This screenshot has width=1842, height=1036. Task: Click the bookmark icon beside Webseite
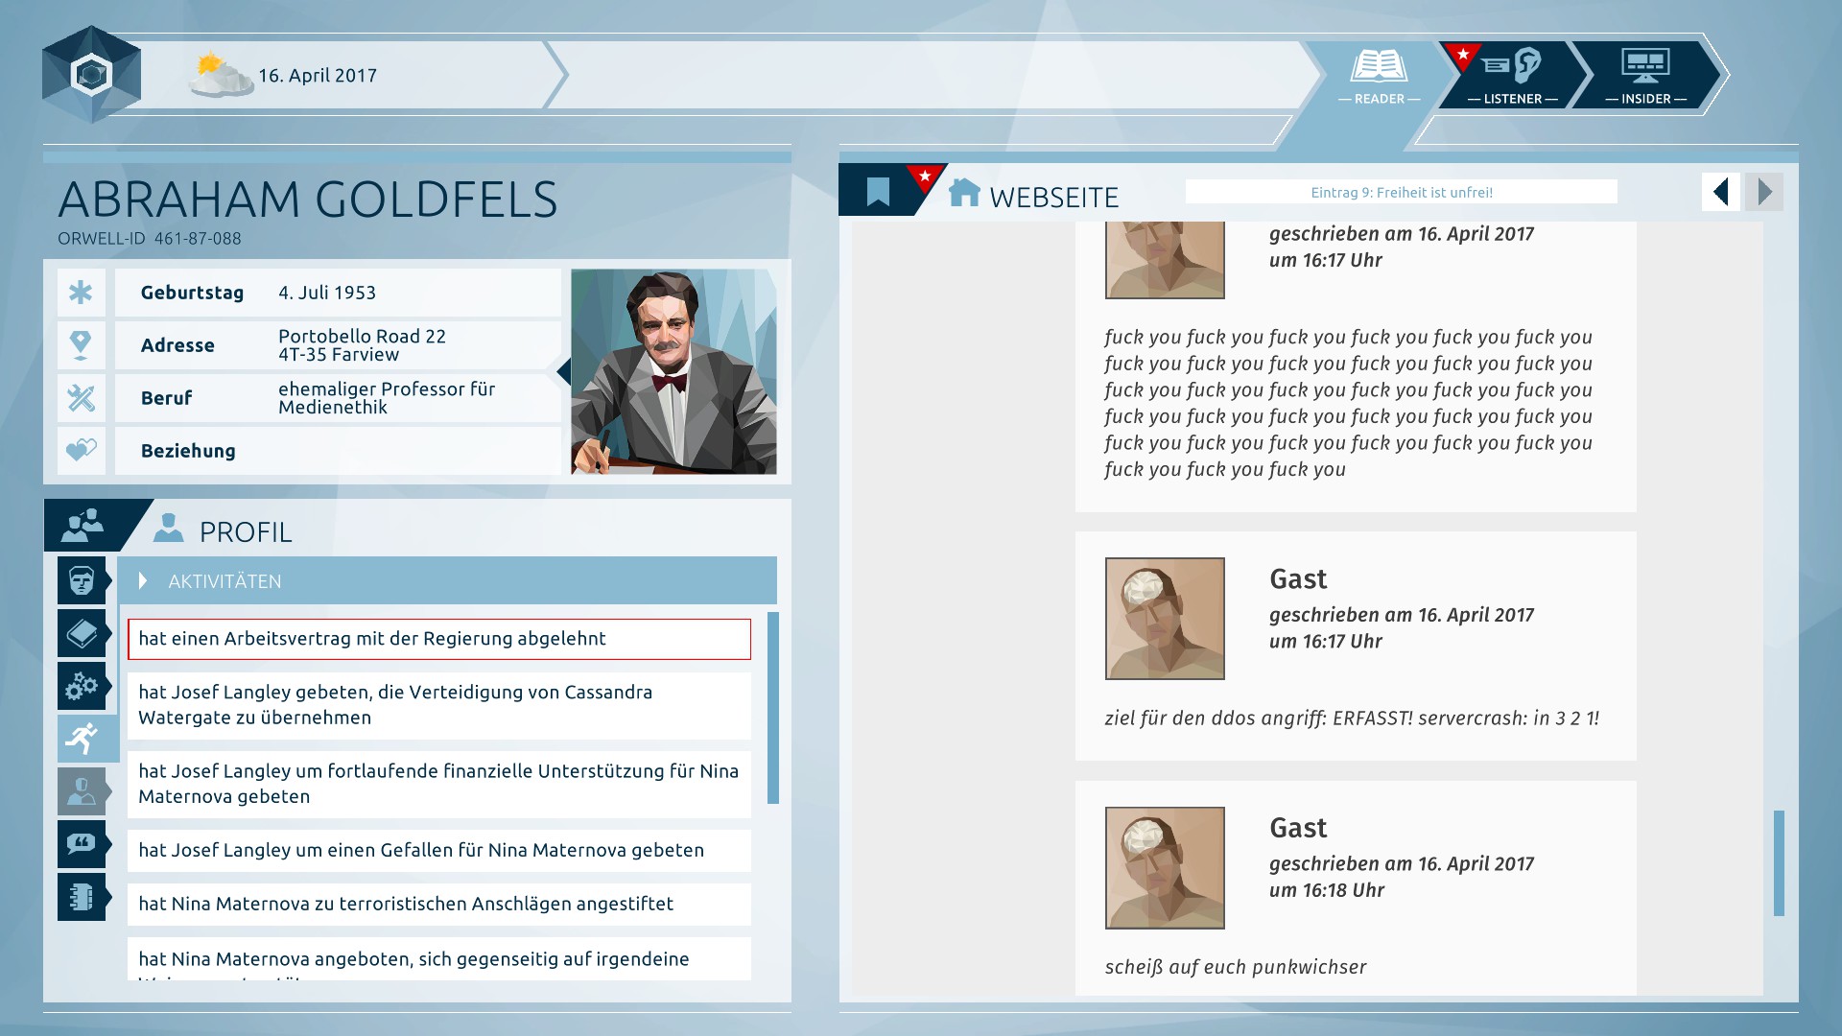878,191
